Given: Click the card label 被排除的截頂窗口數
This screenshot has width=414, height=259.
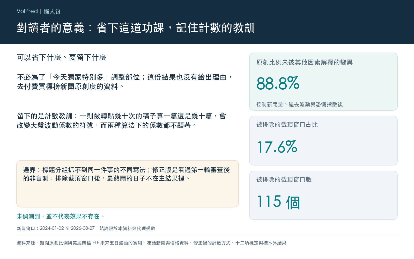Looking at the screenshot, I should pos(284,179).
